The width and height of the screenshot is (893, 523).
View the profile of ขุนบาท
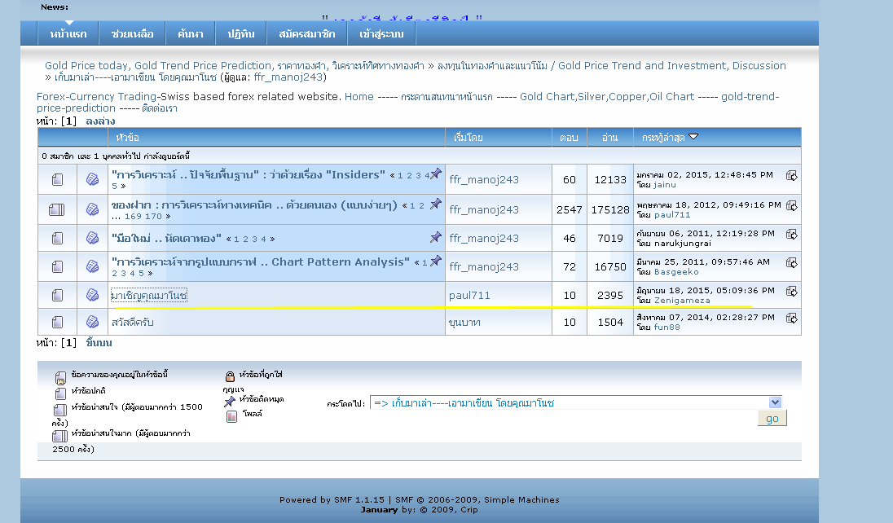point(464,322)
